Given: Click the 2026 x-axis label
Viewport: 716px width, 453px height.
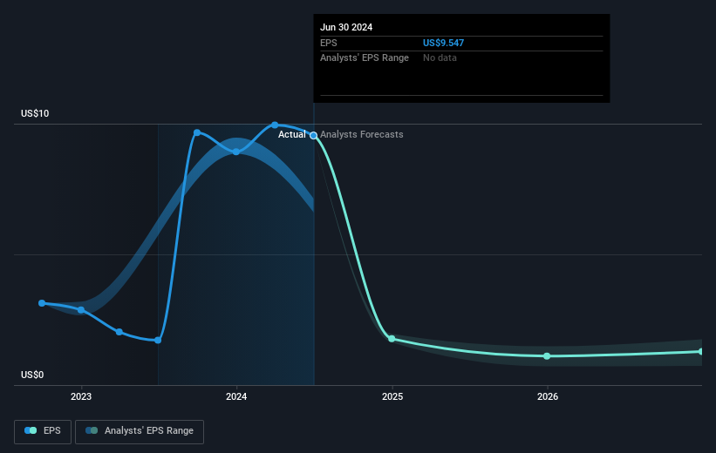Looking at the screenshot, I should point(548,397).
